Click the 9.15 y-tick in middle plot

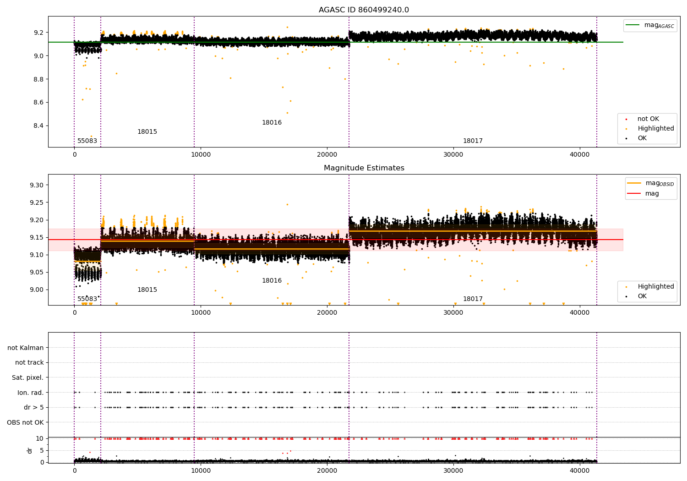tap(37, 238)
